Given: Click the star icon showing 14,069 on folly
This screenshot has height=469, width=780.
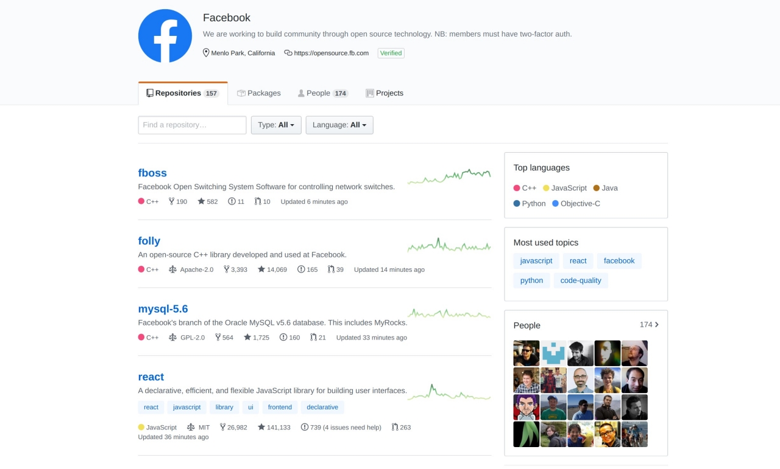Looking at the screenshot, I should point(261,269).
